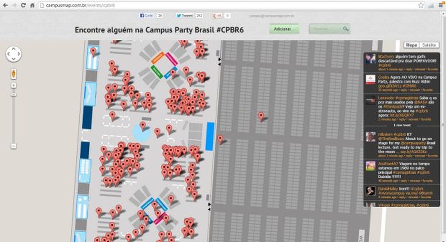Click the Street View pegman icon

click(13, 74)
